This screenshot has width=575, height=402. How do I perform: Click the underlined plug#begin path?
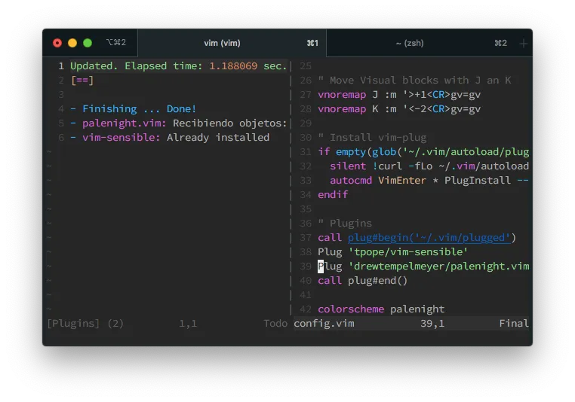coord(429,237)
